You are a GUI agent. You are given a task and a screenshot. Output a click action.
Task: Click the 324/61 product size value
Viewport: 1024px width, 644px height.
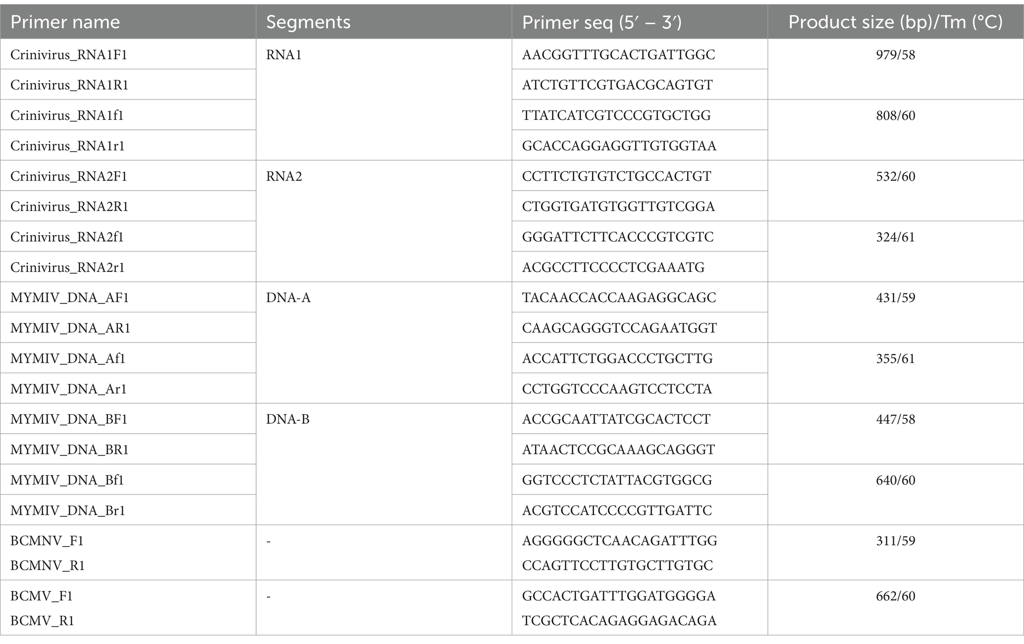[896, 237]
